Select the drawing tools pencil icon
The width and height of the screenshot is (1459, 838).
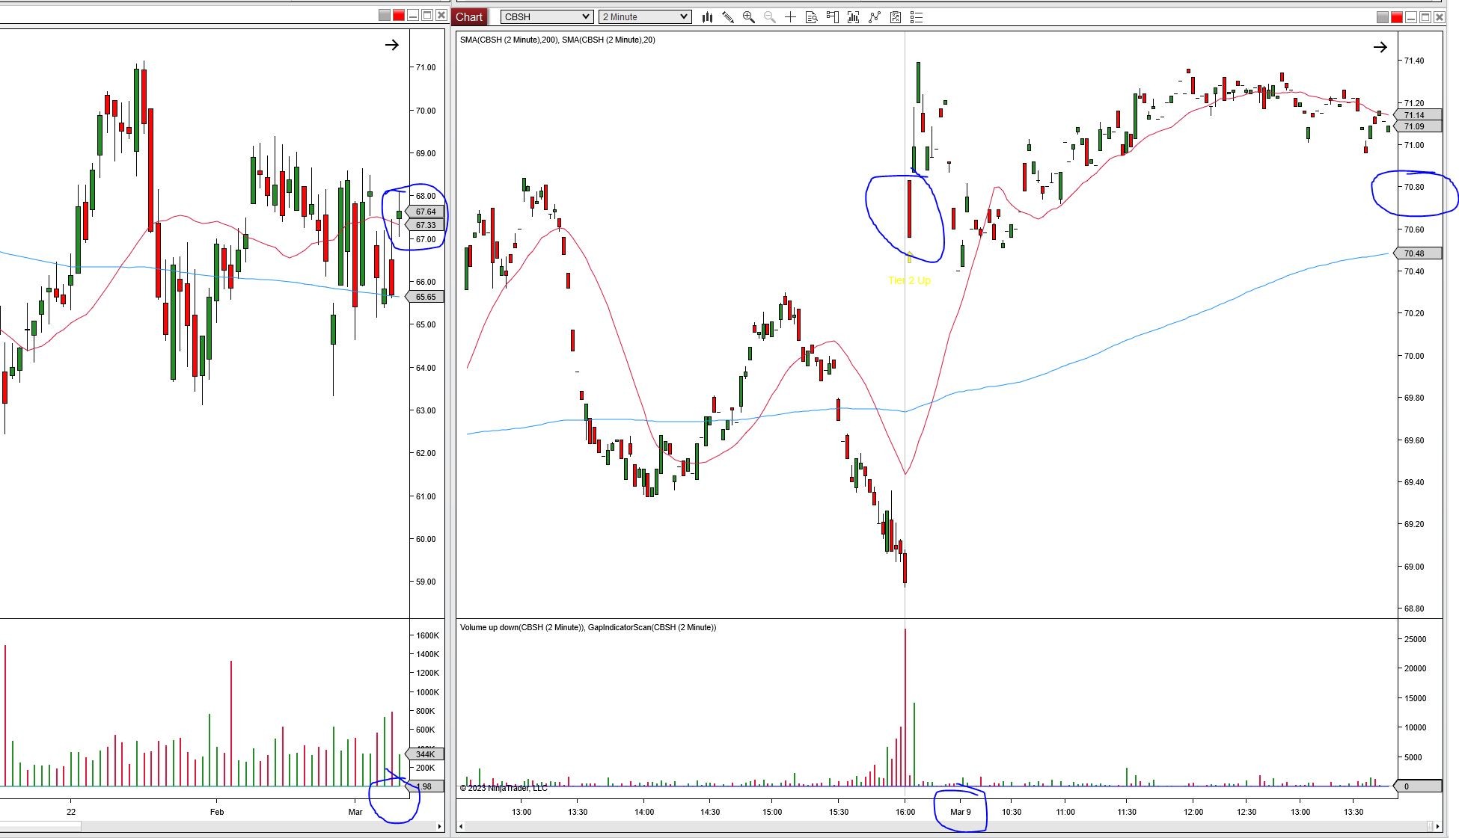click(x=727, y=17)
